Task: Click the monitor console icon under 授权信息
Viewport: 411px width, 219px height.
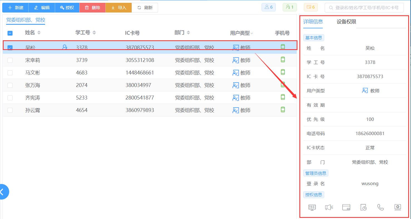Action: [312, 207]
